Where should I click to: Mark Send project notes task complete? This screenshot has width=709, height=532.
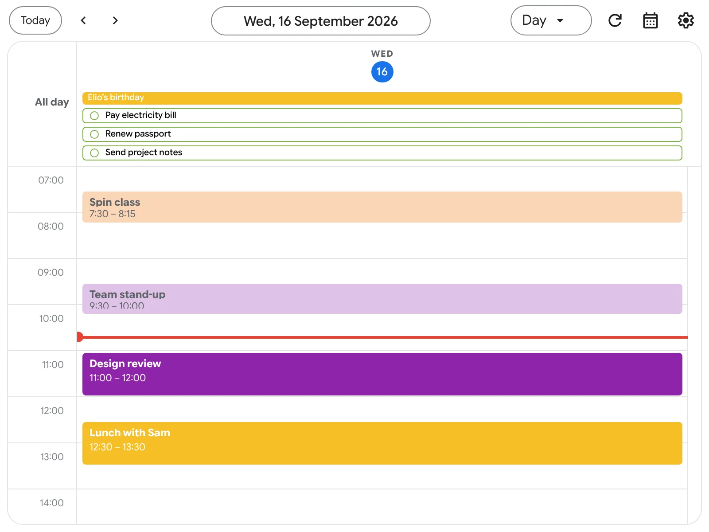pos(94,153)
